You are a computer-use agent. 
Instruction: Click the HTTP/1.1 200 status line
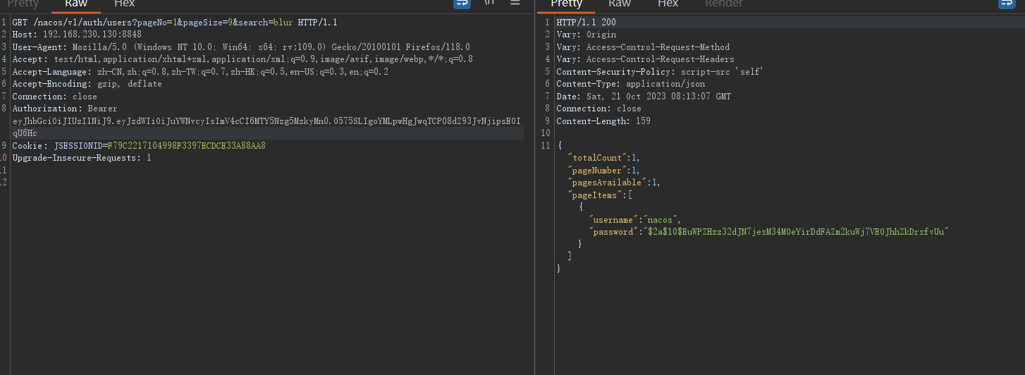click(x=586, y=23)
